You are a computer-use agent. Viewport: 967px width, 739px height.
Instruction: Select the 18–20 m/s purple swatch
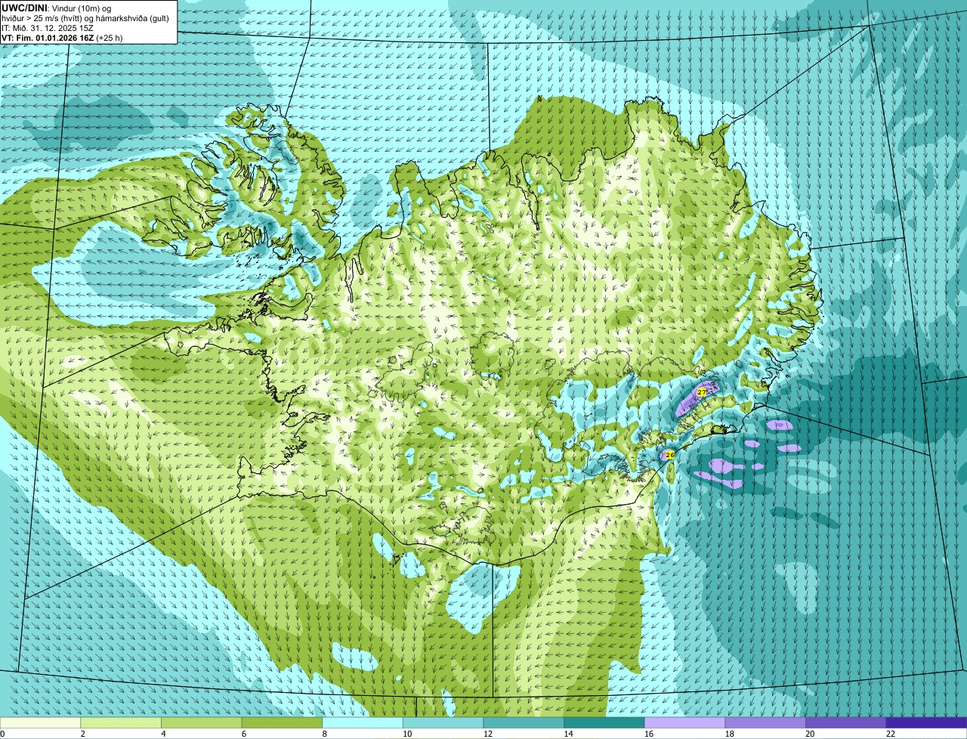click(x=765, y=722)
